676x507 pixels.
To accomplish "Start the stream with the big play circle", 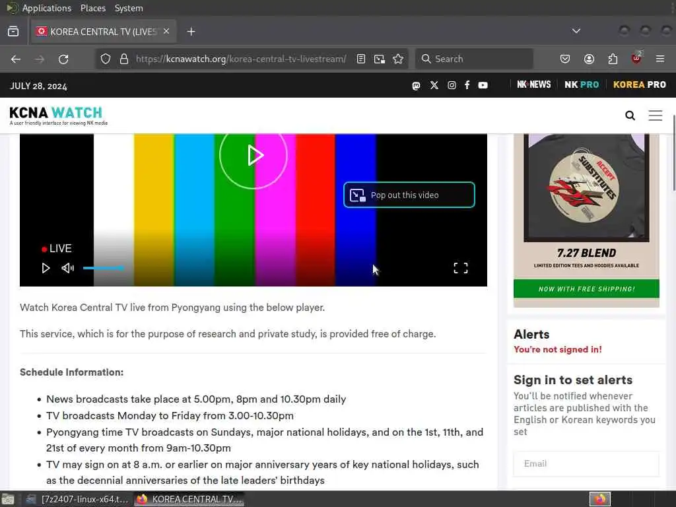I will tap(253, 156).
